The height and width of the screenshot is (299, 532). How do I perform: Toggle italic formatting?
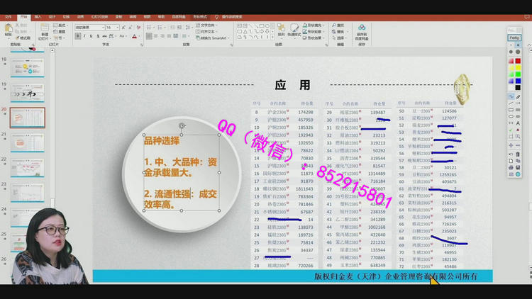click(84, 36)
